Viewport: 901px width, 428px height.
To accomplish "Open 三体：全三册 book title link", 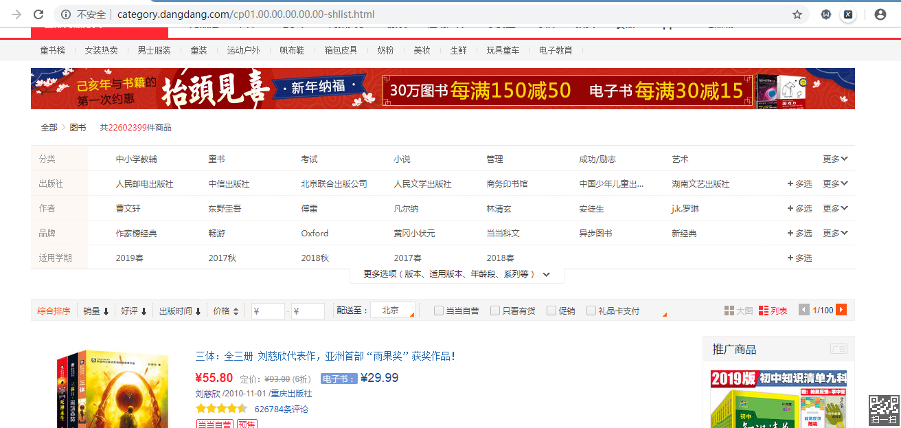I will tap(325, 356).
